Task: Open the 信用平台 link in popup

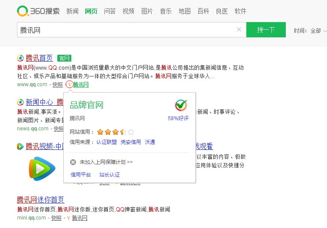Action: pyautogui.click(x=81, y=175)
